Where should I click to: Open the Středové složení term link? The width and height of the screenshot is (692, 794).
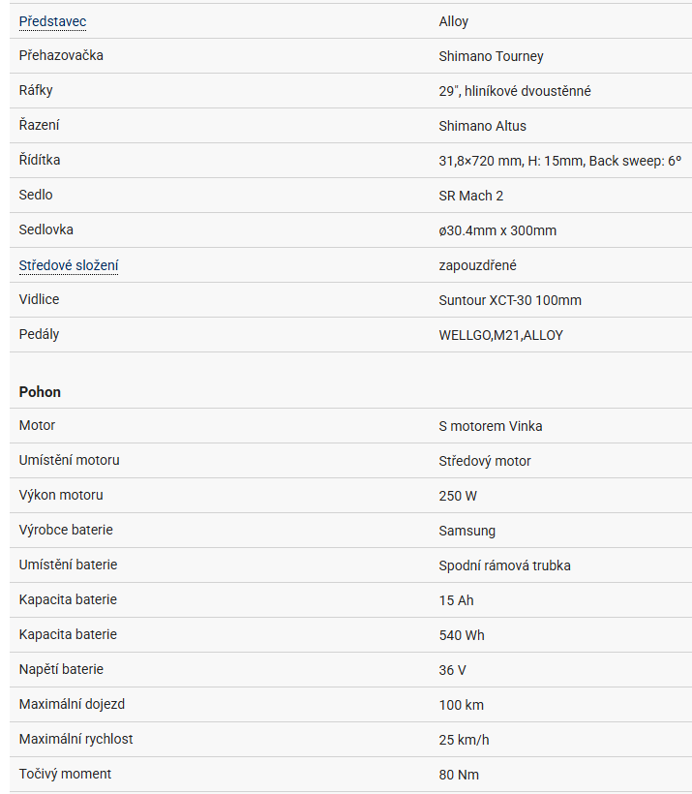pos(69,265)
